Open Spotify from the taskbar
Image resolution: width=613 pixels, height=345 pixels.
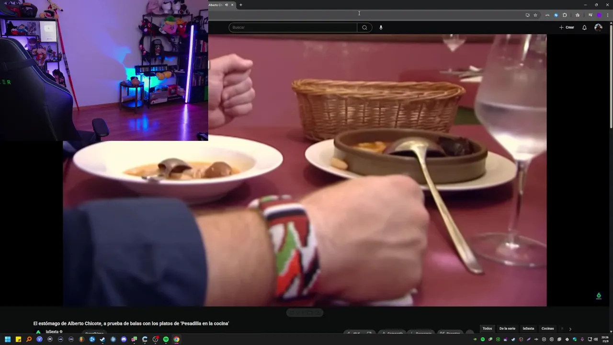[166, 339]
